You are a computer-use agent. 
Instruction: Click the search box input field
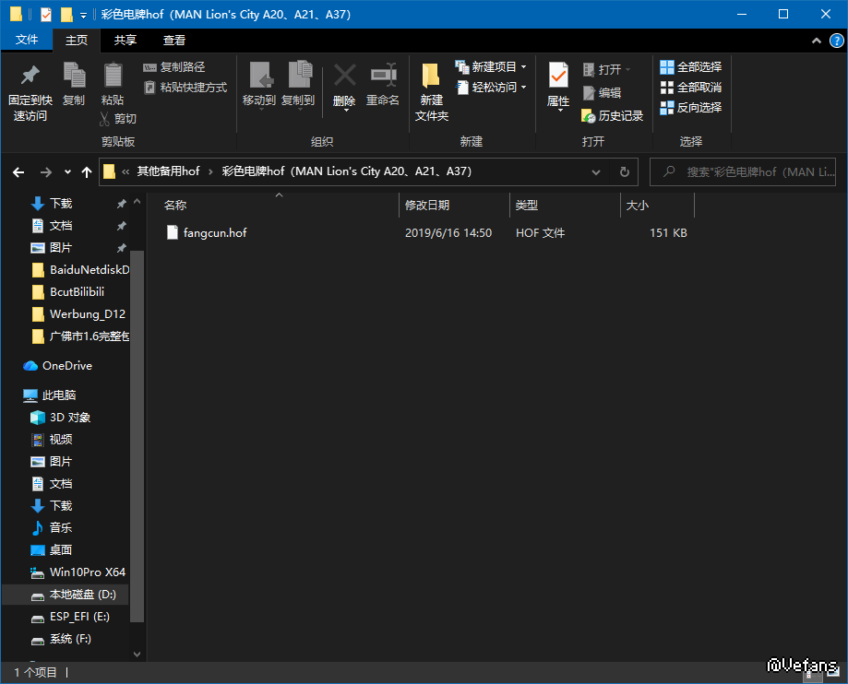(747, 171)
